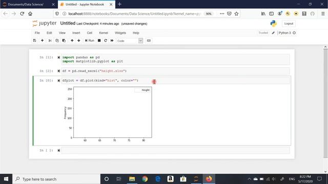This screenshot has height=184, width=328.
Task: Go to the browser home page
Action: click(30, 14)
